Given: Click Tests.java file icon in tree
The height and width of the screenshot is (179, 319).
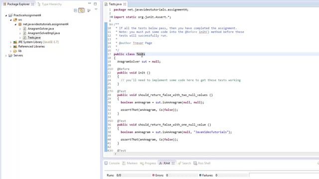Looking at the screenshot, I should pos(24,38).
